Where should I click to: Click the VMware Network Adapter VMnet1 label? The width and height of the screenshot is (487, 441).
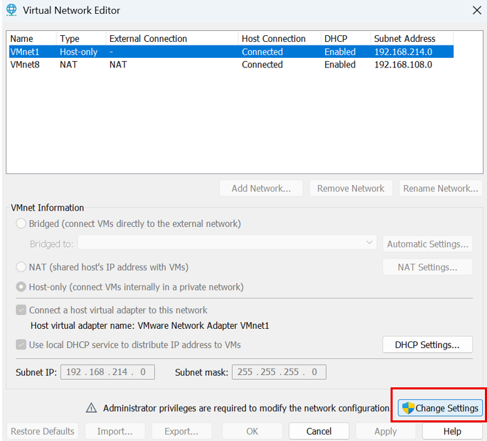203,325
